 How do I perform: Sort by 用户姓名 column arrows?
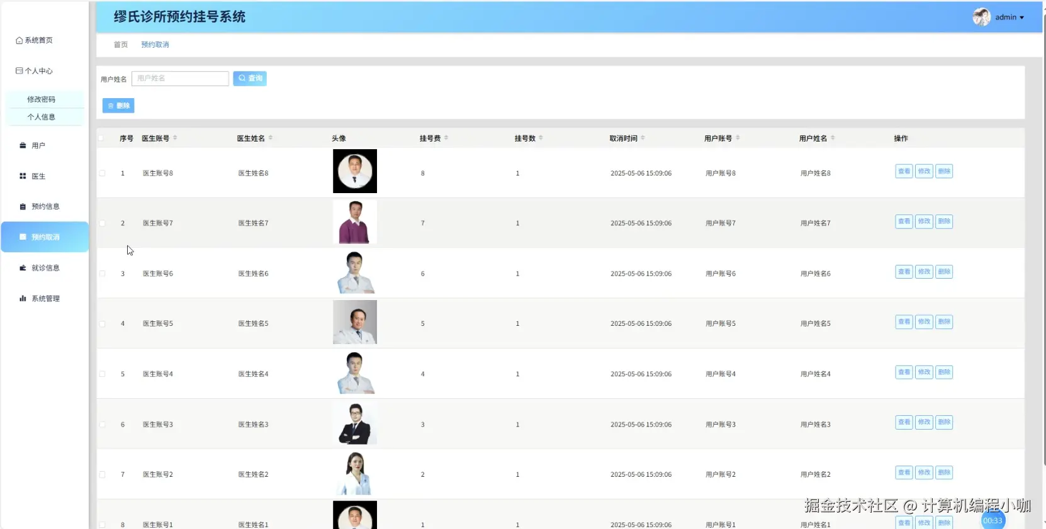(833, 138)
